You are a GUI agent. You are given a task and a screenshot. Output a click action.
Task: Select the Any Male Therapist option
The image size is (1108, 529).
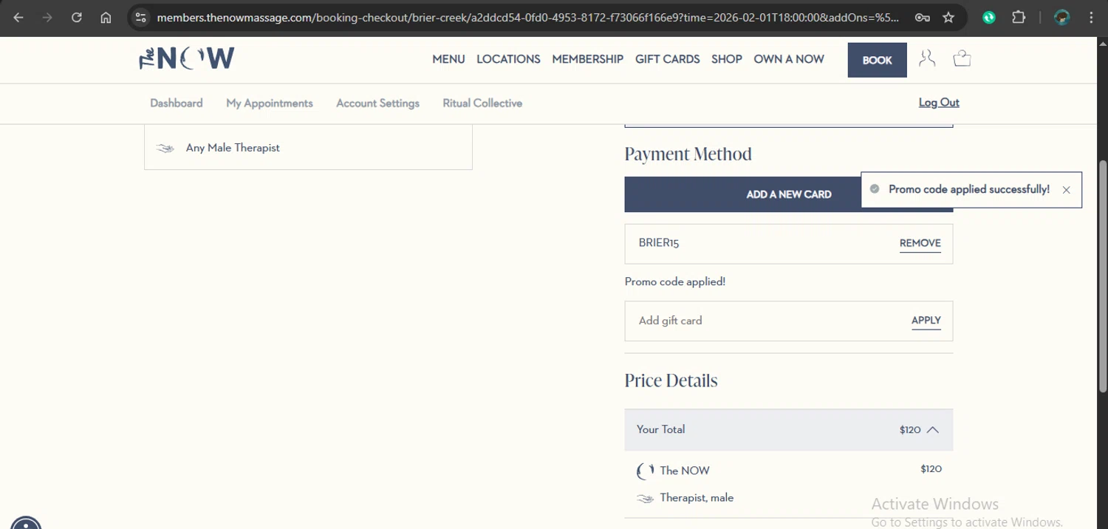tap(308, 148)
